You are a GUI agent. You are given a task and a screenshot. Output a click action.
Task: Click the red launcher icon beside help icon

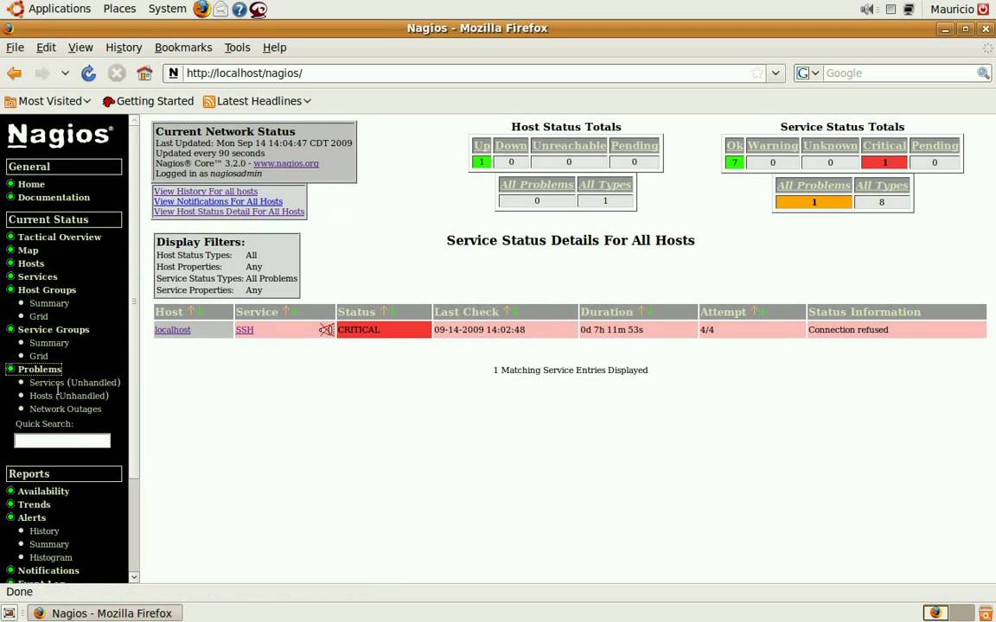[258, 9]
